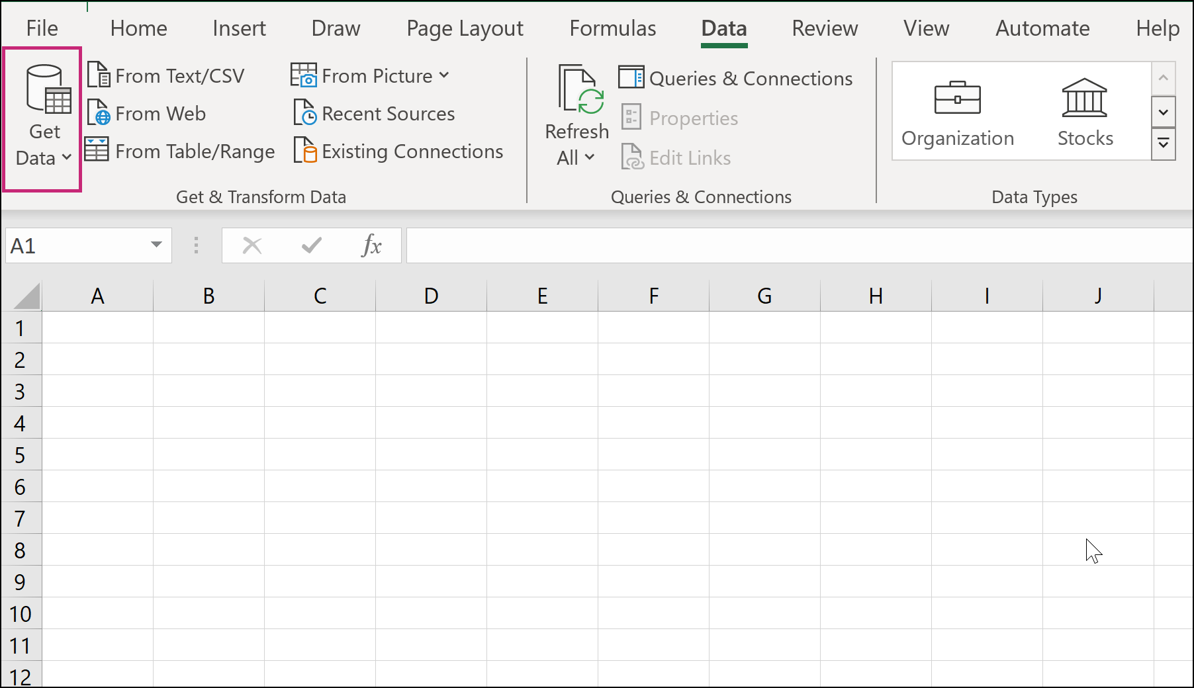Expand the From Picture dropdown
Viewport: 1194px width, 688px height.
(444, 75)
